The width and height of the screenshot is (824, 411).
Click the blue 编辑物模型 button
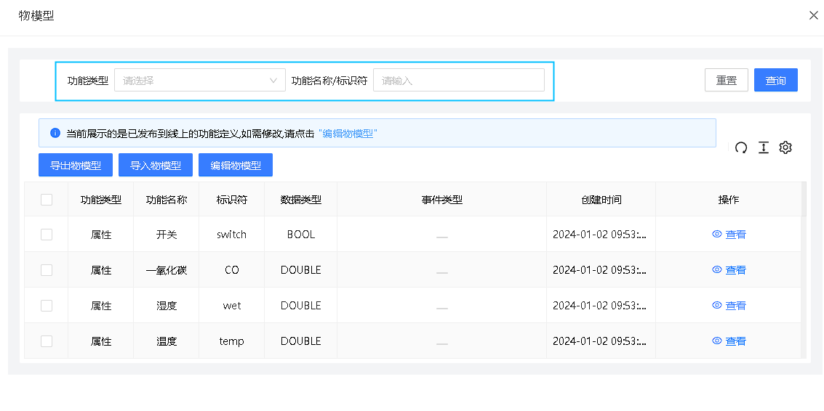(x=236, y=166)
